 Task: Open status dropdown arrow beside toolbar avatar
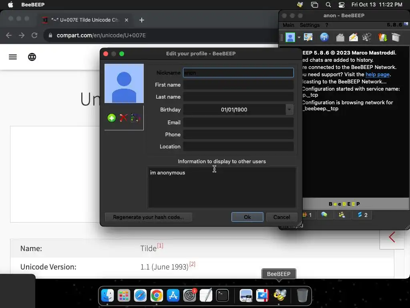tap(299, 37)
